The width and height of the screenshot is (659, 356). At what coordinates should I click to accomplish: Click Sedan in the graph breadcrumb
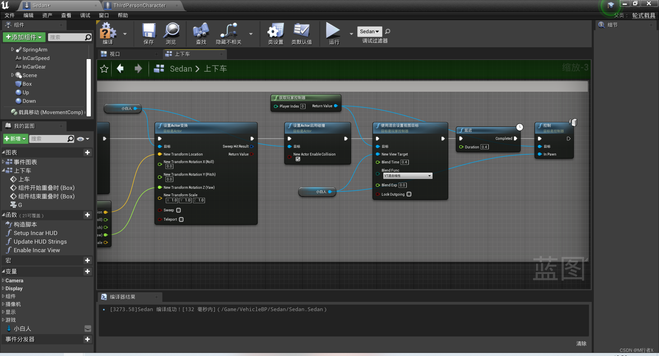[x=181, y=69]
